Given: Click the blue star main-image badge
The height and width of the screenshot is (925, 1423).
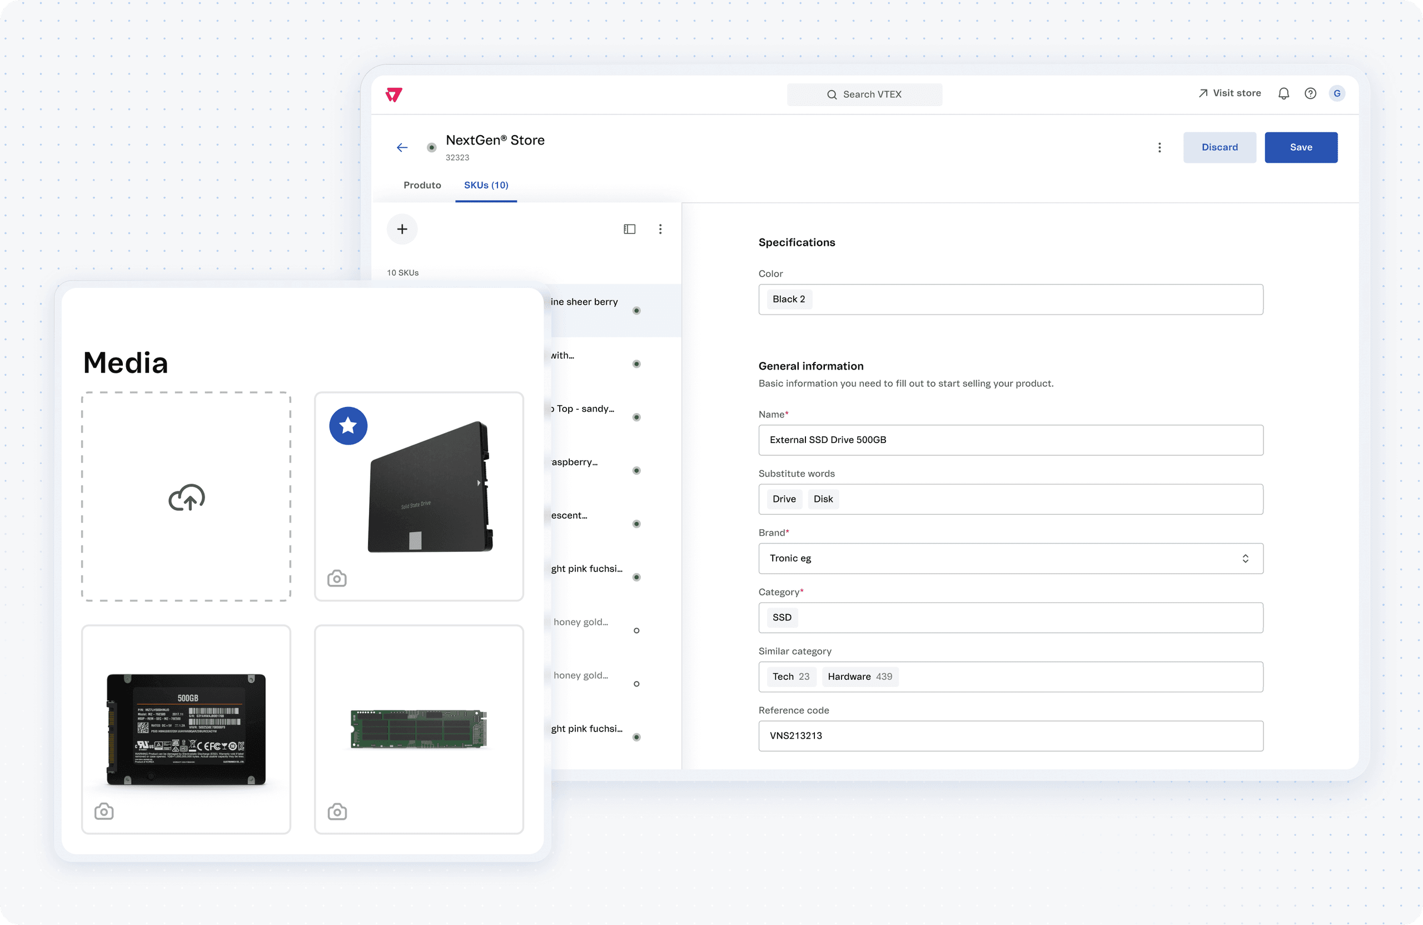Looking at the screenshot, I should tap(348, 426).
